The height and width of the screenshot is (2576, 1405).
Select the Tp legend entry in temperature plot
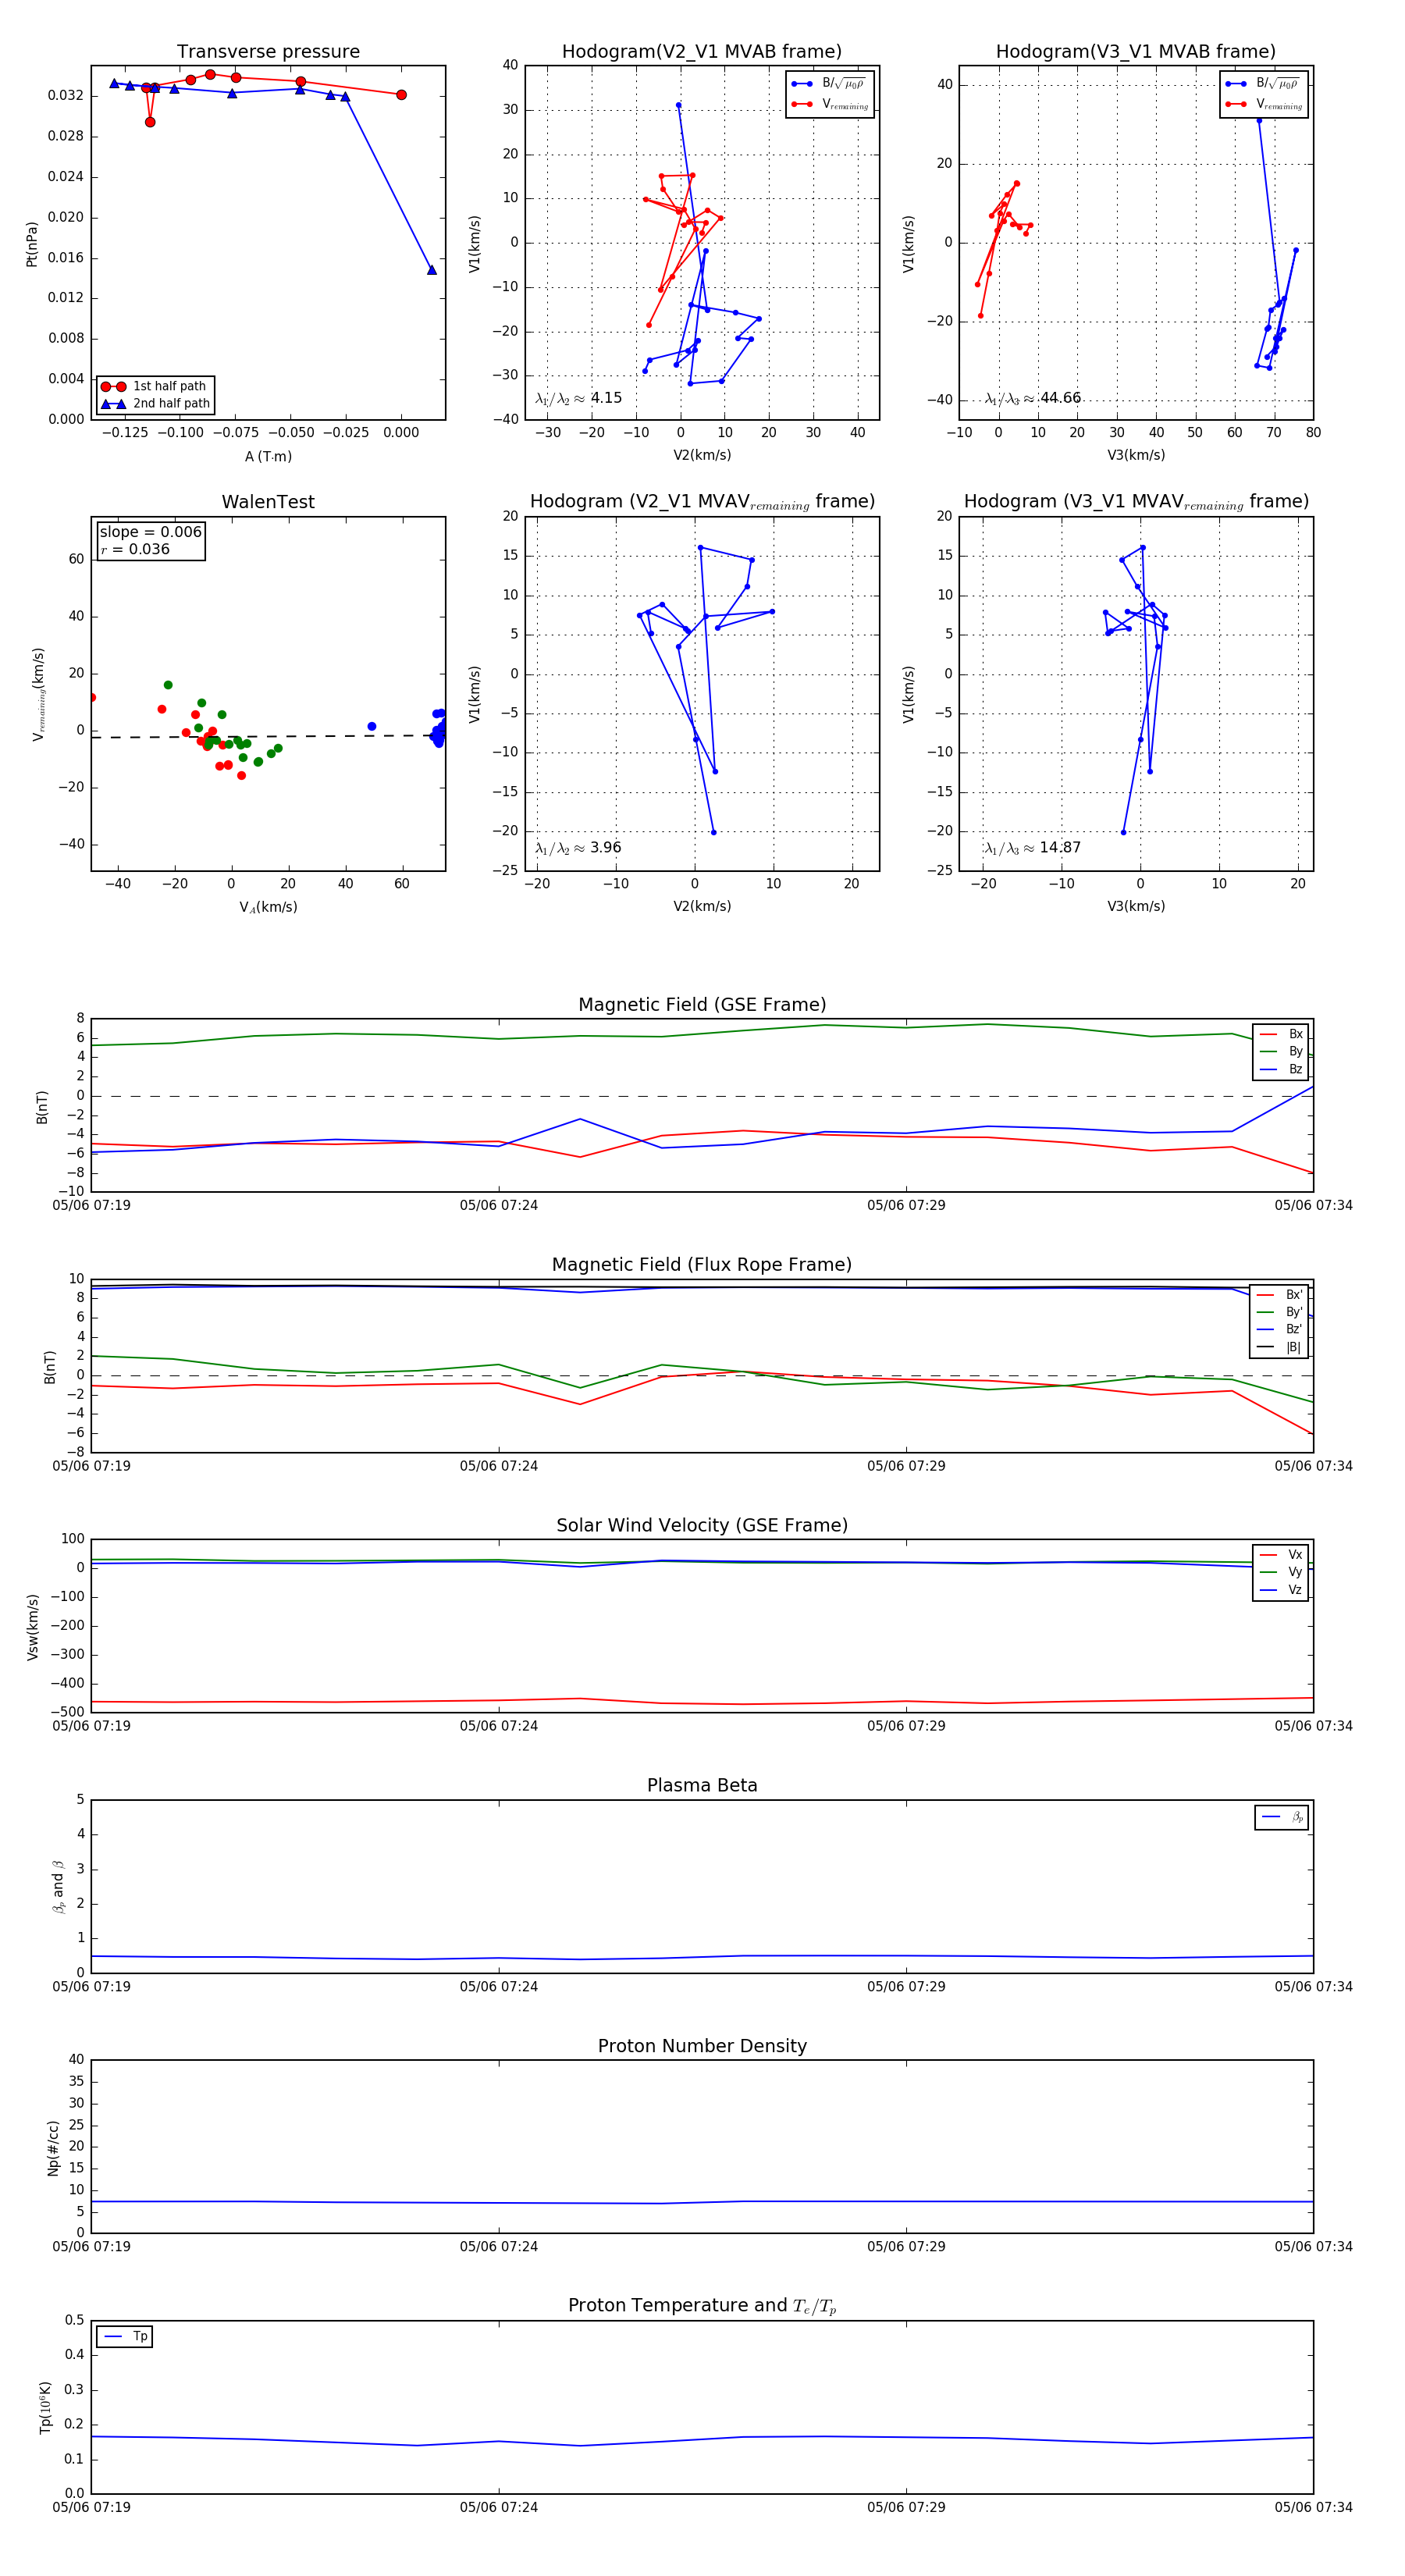click(x=125, y=2336)
